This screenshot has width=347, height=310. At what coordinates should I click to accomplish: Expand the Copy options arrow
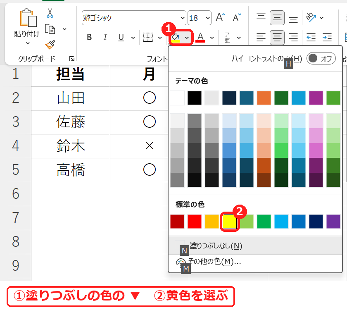[x=64, y=29]
